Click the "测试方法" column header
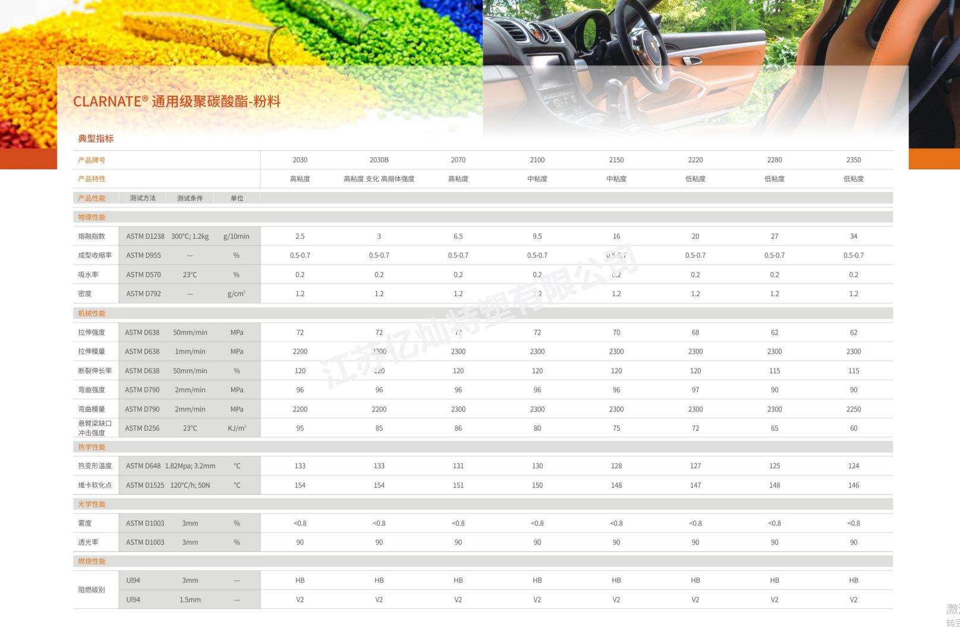The height and width of the screenshot is (631, 960). click(x=143, y=198)
